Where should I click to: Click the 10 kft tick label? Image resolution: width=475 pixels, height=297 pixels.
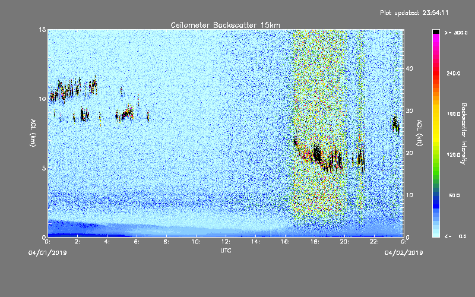pos(409,195)
